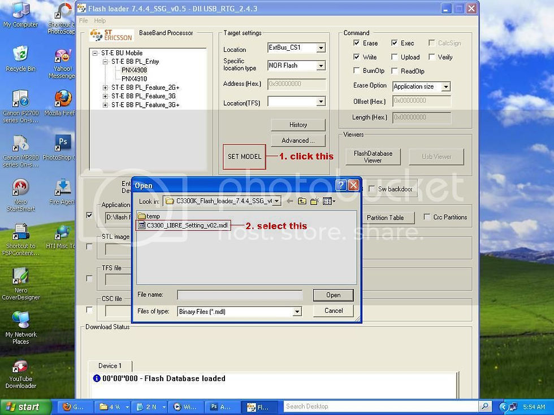Click Cancel in the Open dialog
The height and width of the screenshot is (415, 554).
333,311
